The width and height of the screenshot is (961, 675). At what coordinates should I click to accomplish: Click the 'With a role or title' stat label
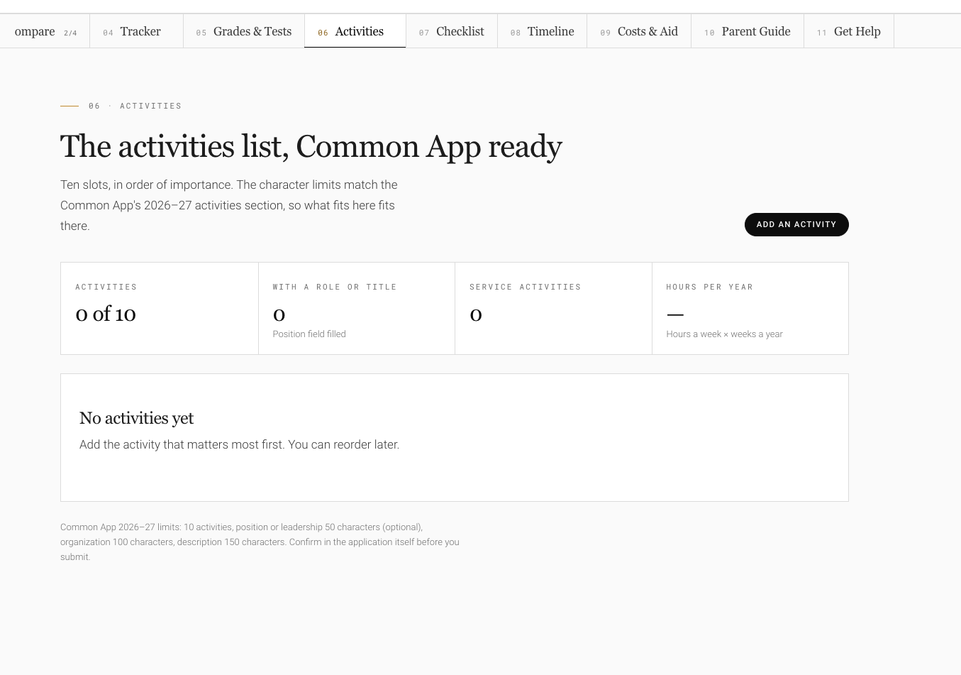click(x=335, y=287)
